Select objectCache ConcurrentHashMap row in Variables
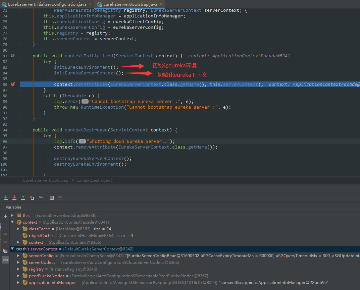The width and height of the screenshot is (360, 290). tap(185, 236)
